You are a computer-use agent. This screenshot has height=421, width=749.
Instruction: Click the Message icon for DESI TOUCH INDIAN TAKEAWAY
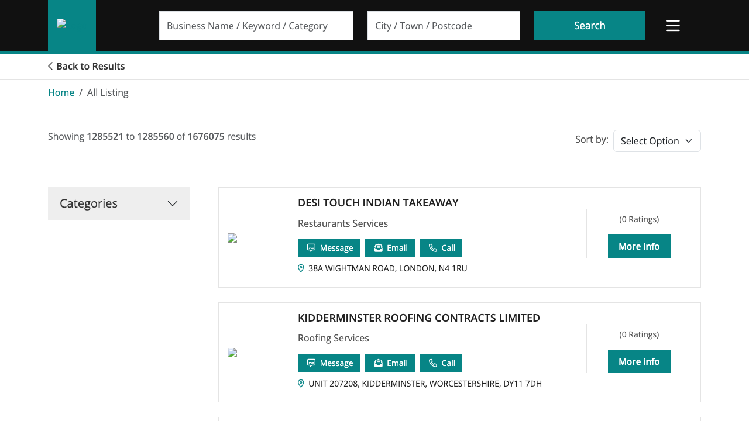[x=311, y=248]
